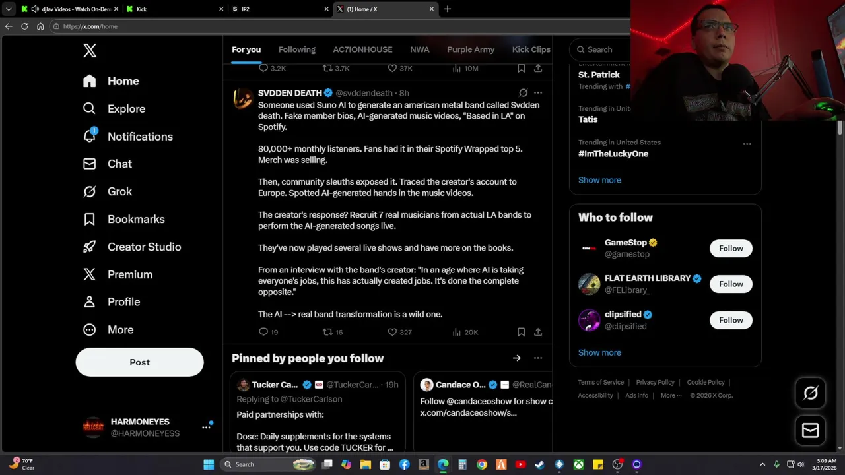The width and height of the screenshot is (845, 475).
Task: Select the For you tab
Action: pos(246,49)
